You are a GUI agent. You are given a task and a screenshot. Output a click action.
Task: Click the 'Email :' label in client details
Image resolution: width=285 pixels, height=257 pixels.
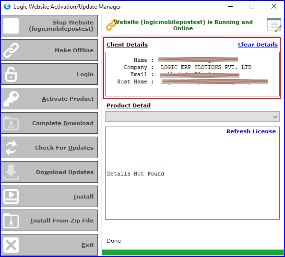coord(142,74)
